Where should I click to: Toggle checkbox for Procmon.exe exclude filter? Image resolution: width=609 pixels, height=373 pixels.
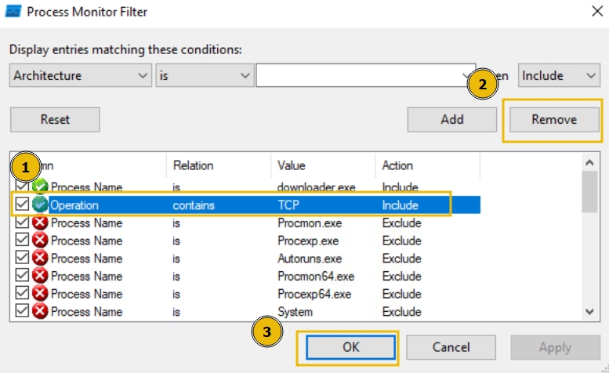22,223
